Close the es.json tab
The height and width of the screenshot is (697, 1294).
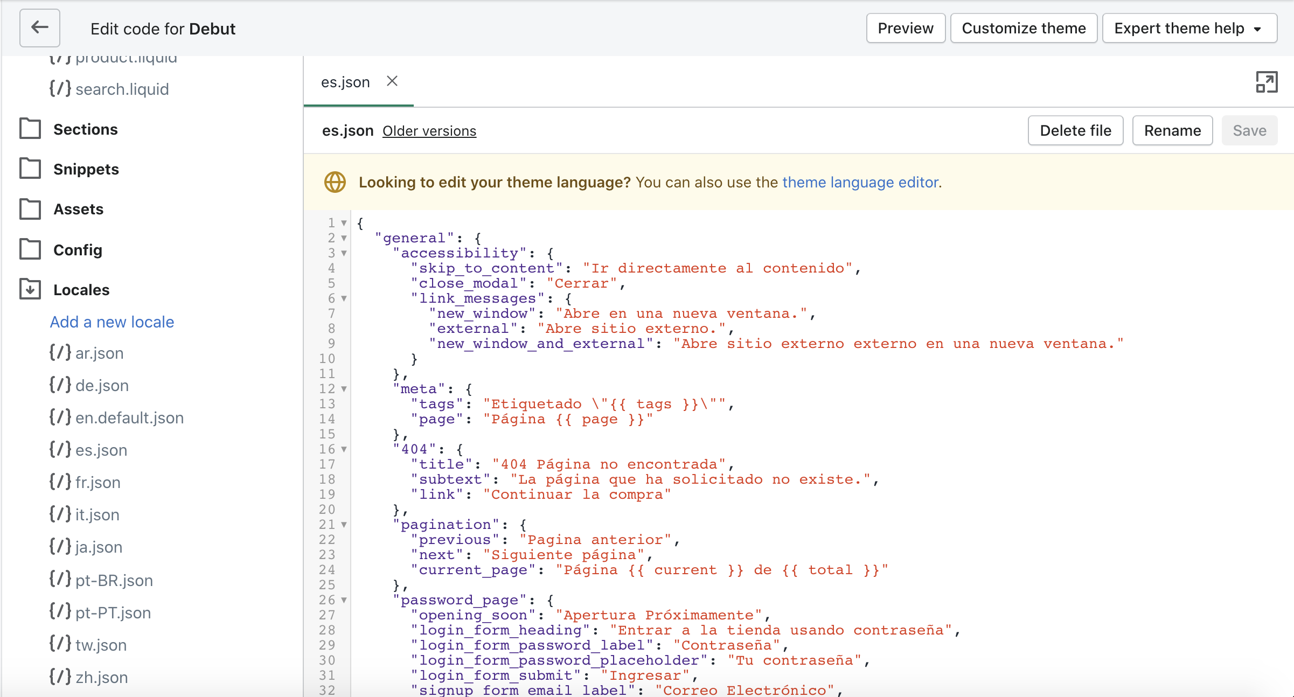point(392,81)
